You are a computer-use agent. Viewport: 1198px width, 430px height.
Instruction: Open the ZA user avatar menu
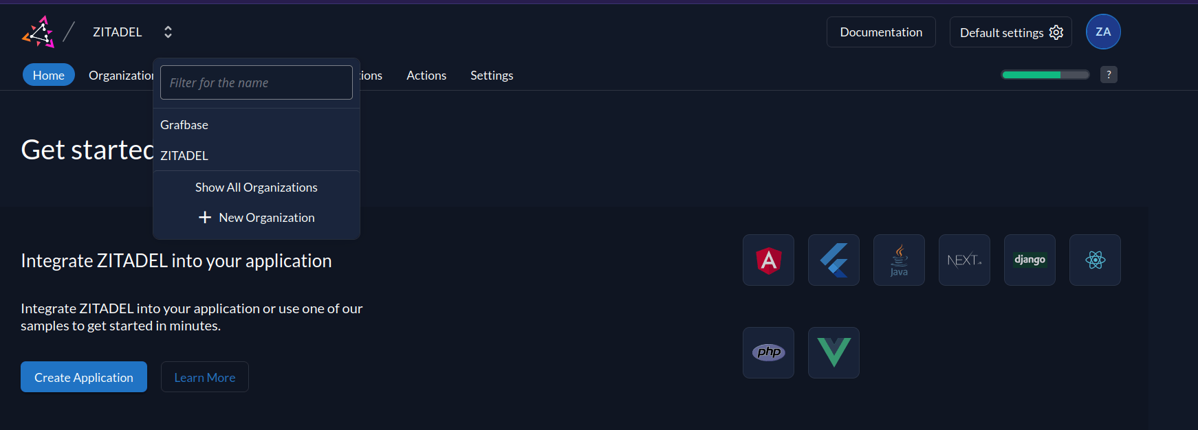coord(1103,32)
